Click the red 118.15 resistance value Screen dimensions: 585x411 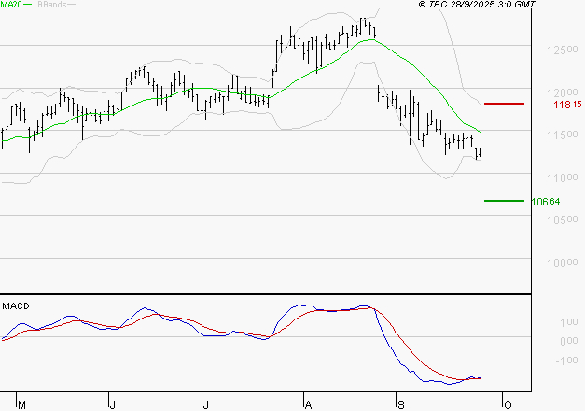point(567,105)
